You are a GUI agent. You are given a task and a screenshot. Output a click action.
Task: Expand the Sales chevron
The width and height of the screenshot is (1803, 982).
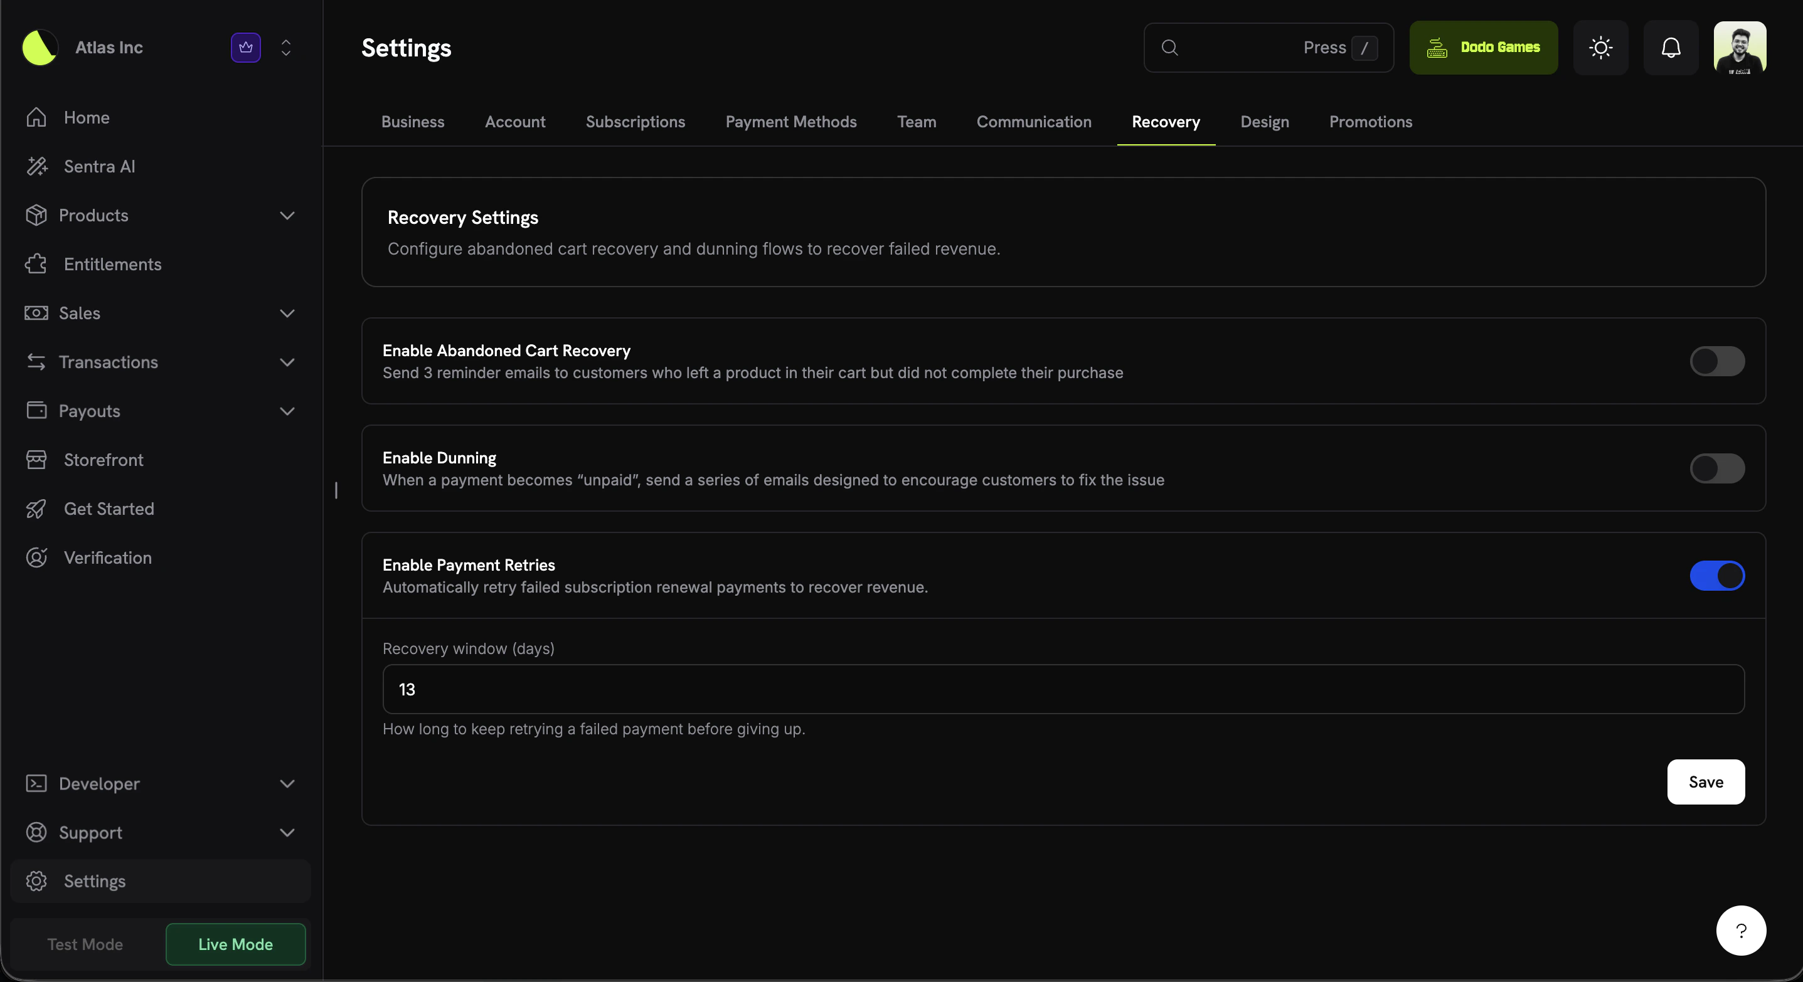287,314
